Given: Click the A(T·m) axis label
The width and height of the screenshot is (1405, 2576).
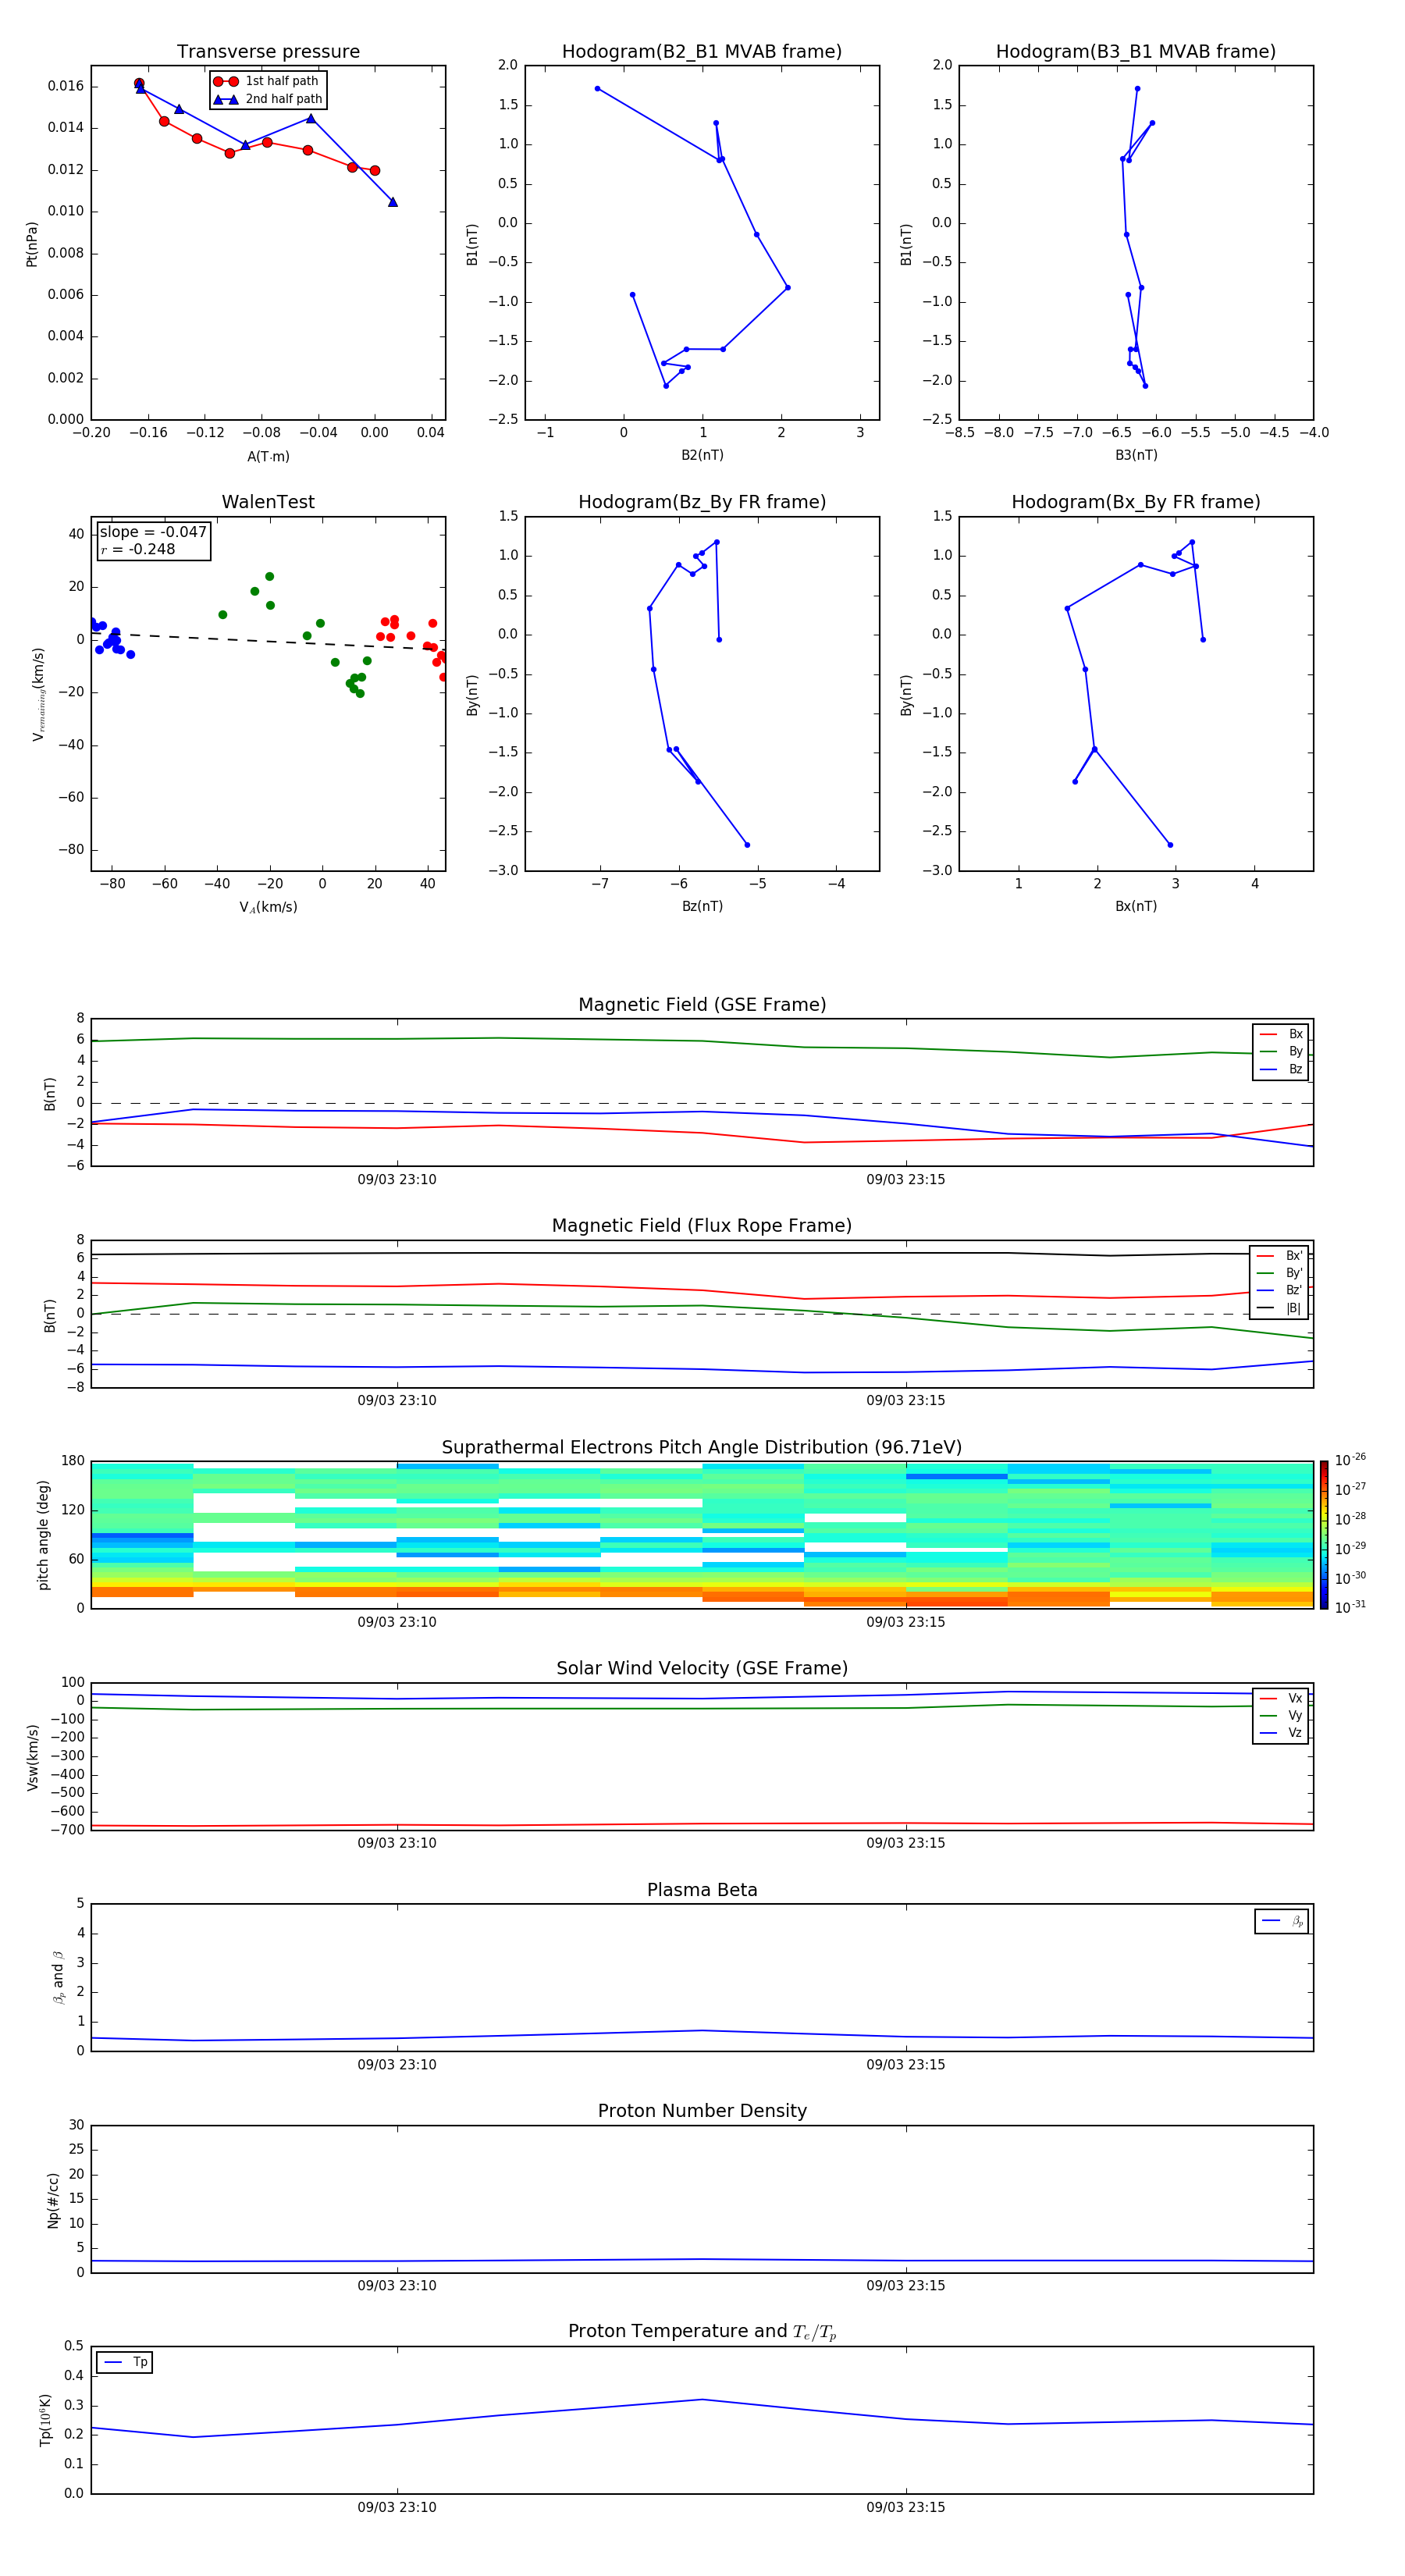Looking at the screenshot, I should tap(268, 457).
